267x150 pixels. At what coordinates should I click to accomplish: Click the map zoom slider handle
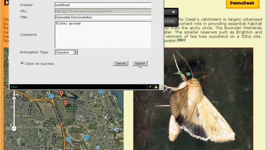pyautogui.click(x=14, y=98)
